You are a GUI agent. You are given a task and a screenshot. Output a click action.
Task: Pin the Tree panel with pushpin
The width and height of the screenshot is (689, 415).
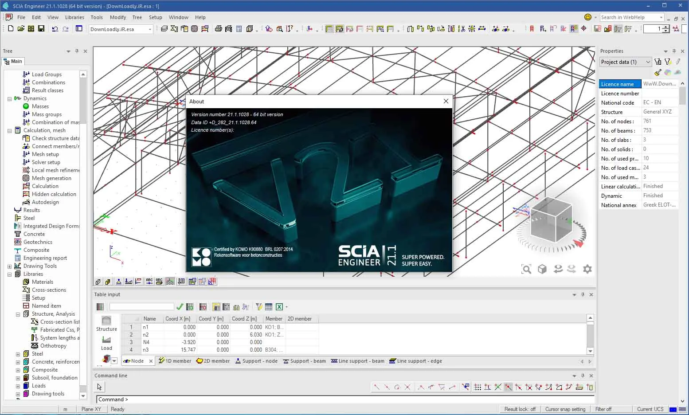point(77,51)
